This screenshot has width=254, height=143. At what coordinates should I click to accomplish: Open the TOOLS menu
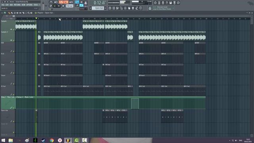(x=36, y=5)
